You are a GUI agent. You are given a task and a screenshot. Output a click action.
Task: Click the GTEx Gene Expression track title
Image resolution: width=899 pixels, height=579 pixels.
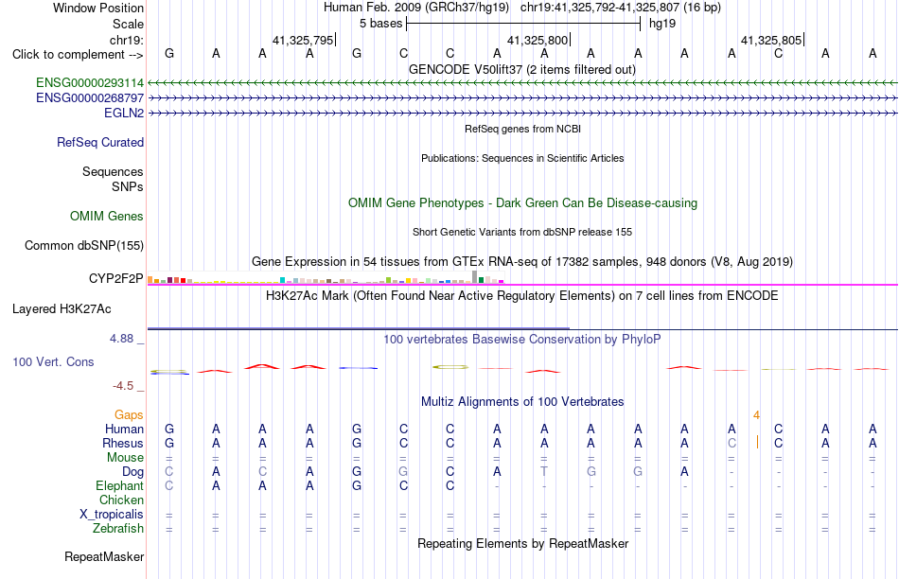[x=522, y=262]
